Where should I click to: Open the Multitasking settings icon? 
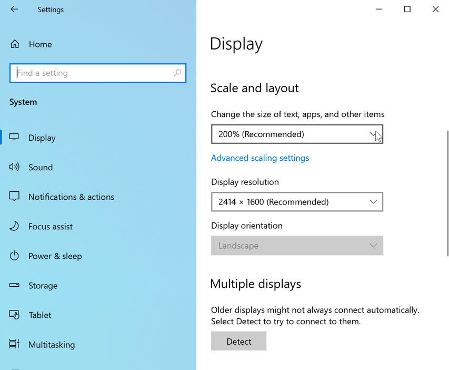14,344
